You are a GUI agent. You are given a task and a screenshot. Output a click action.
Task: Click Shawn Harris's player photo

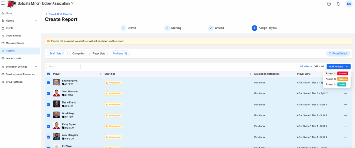(x=57, y=82)
